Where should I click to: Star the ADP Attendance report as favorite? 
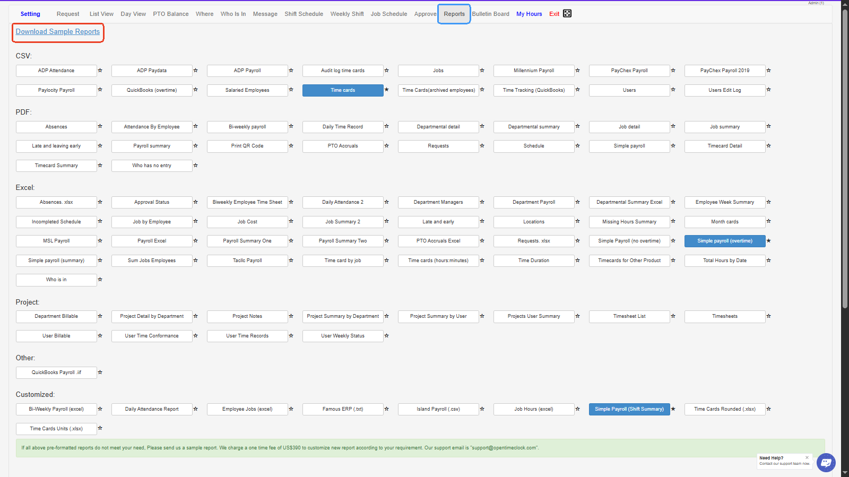(100, 71)
